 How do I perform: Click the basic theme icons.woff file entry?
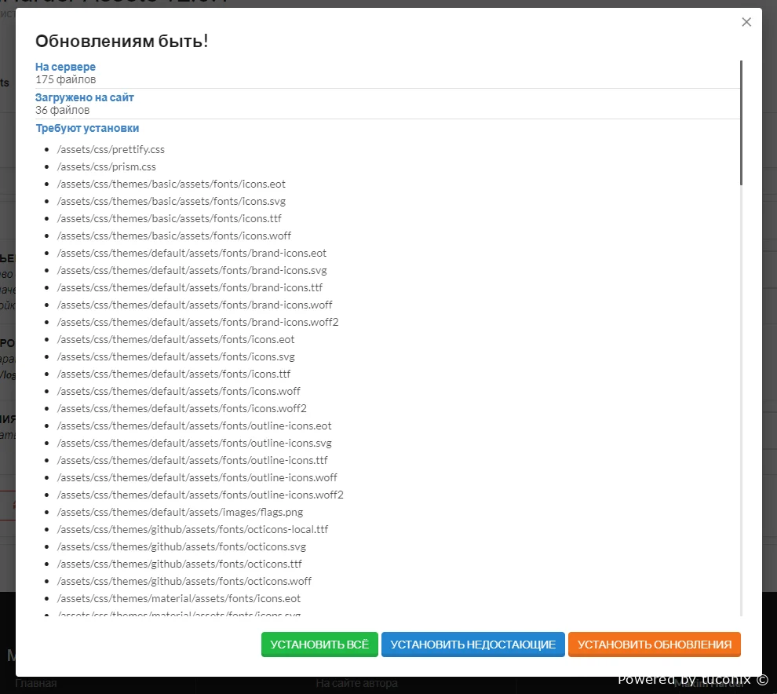pyautogui.click(x=174, y=236)
